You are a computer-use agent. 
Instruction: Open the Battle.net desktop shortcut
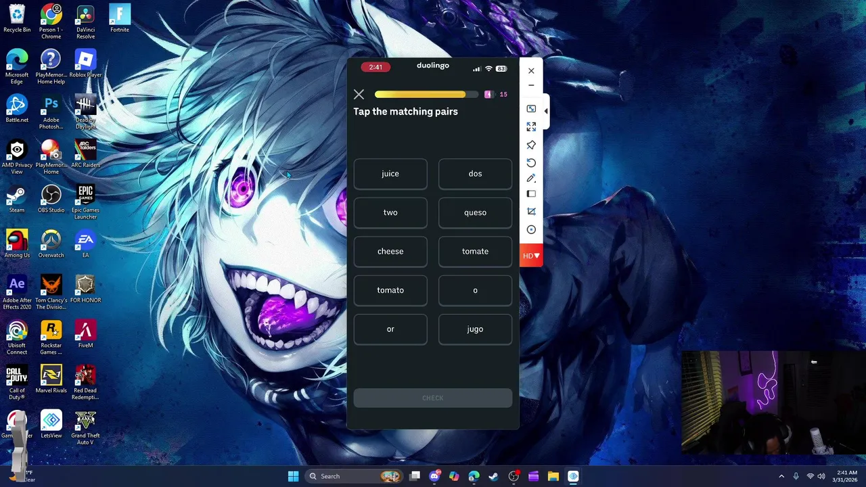coord(17,109)
